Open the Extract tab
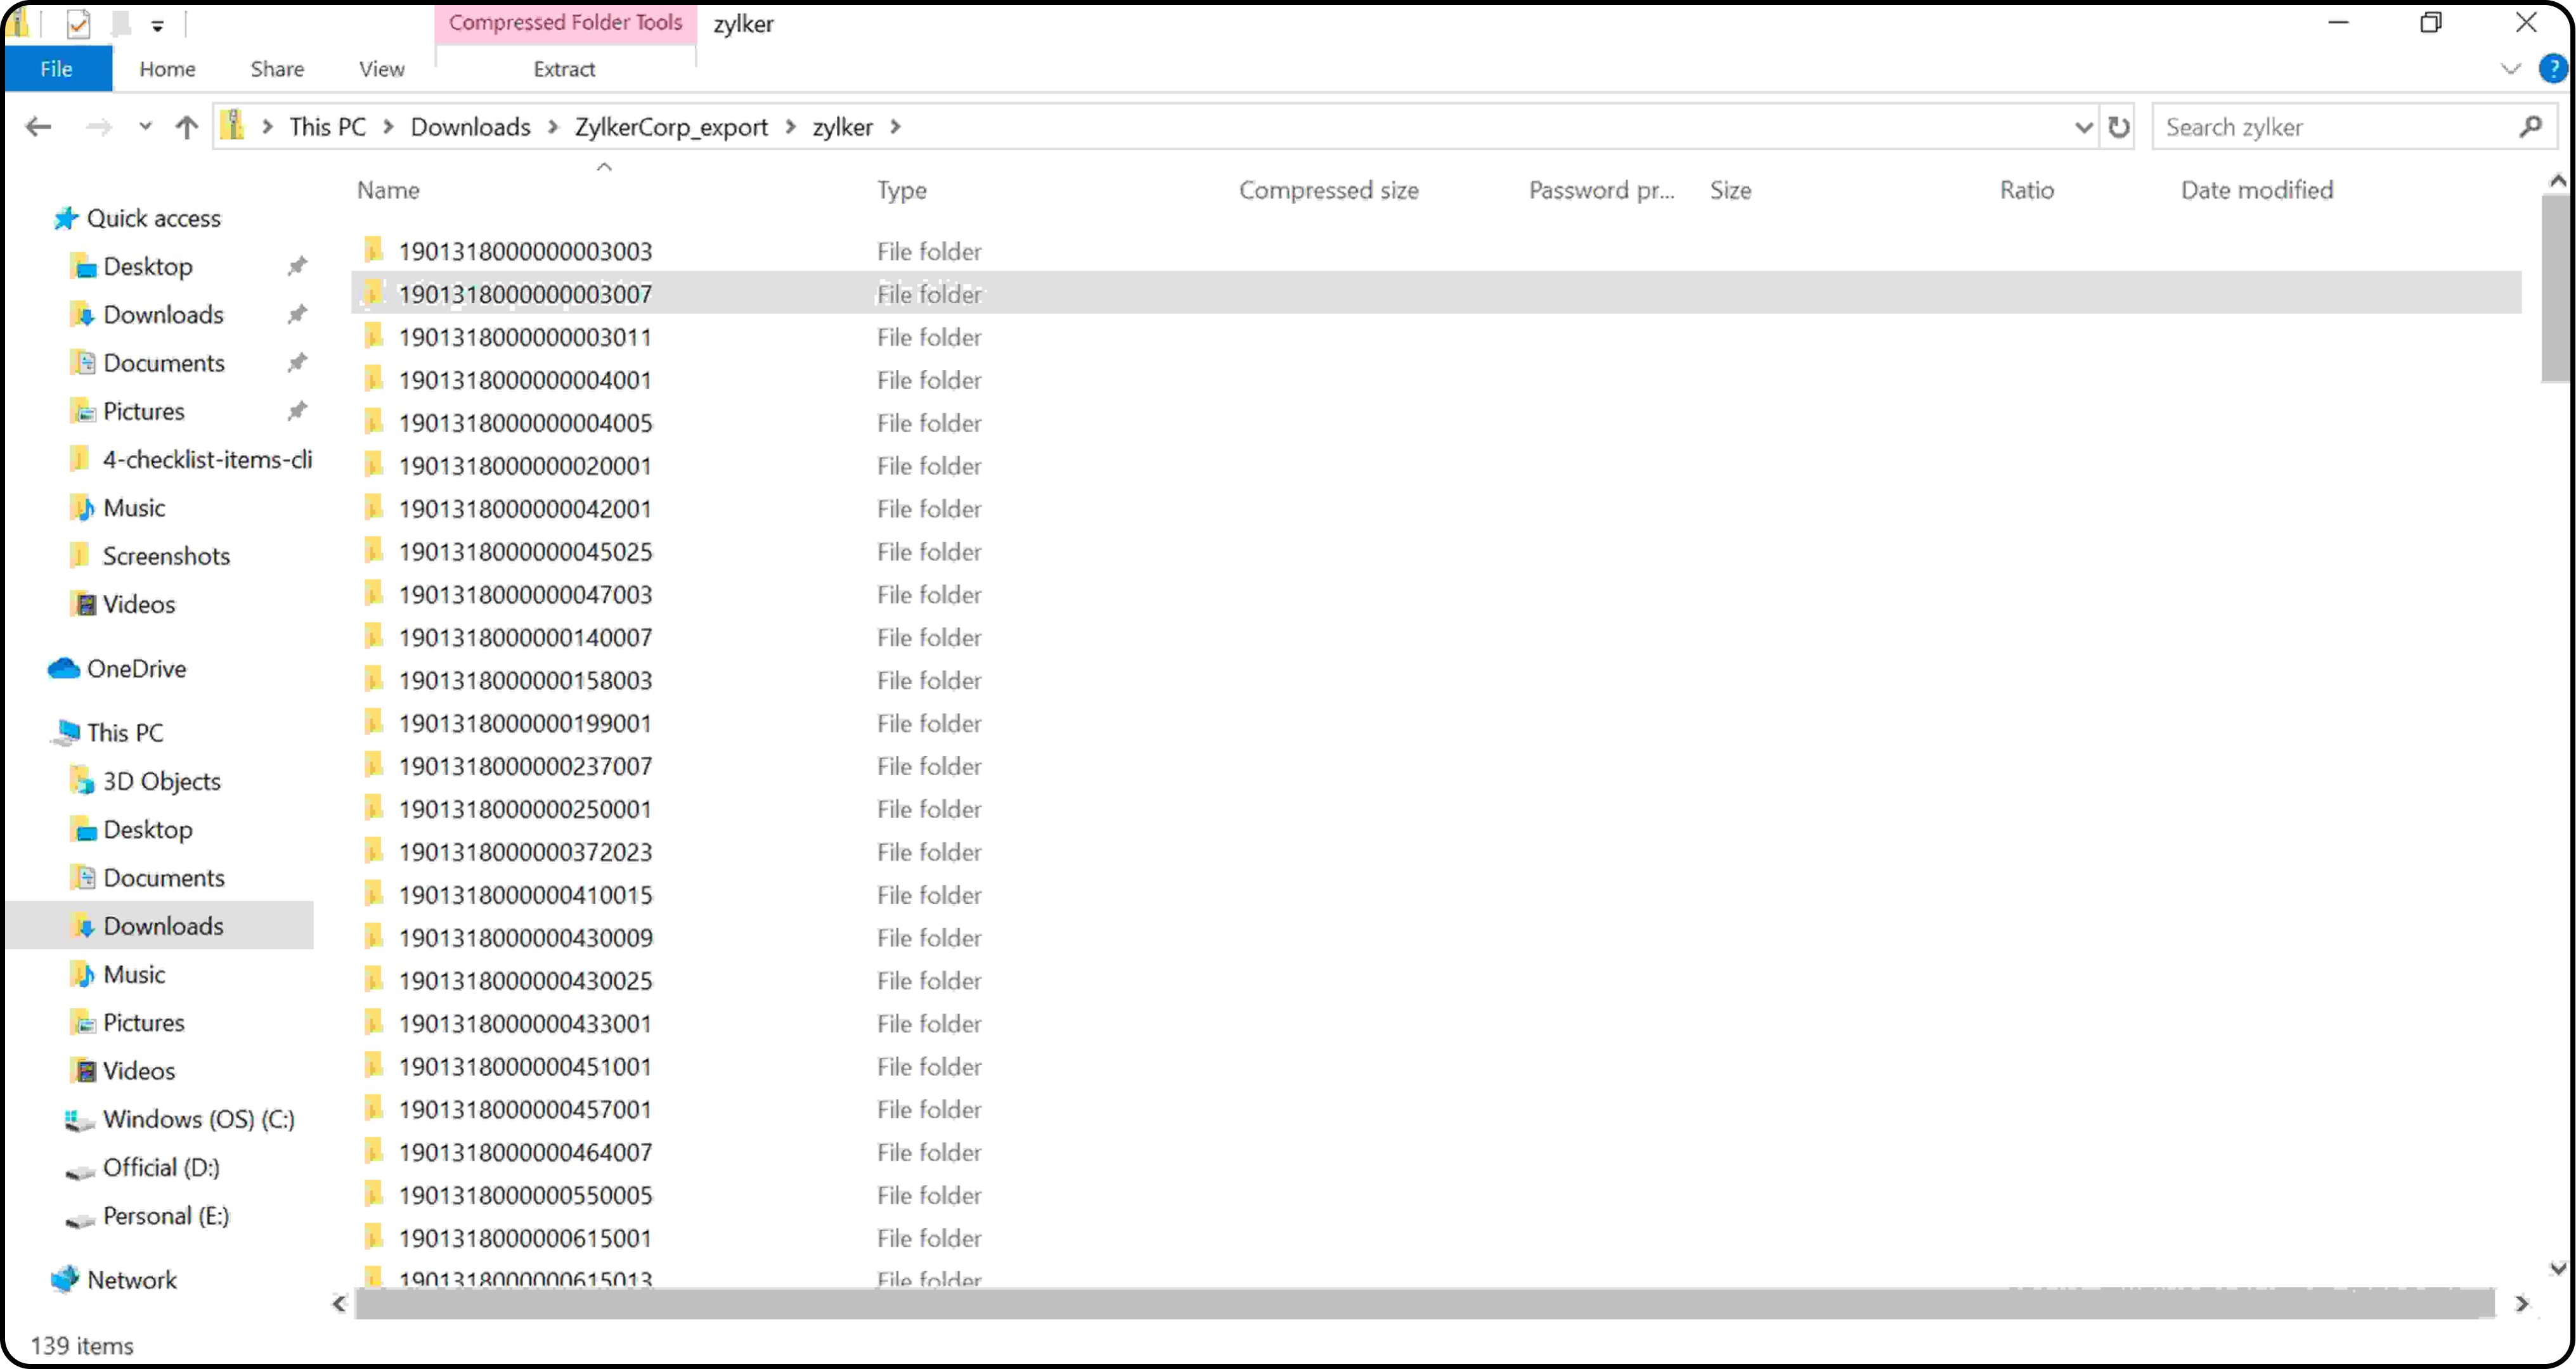Image resolution: width=2576 pixels, height=1369 pixels. (x=564, y=69)
